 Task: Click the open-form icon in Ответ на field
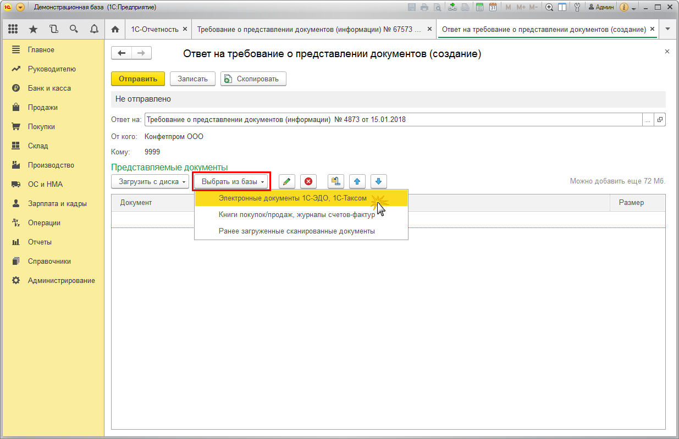(x=660, y=119)
